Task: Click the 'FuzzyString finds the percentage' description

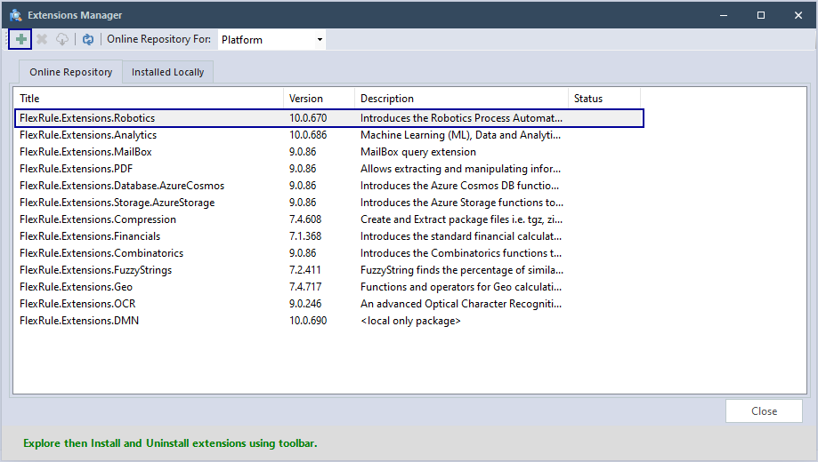Action: coord(462,270)
